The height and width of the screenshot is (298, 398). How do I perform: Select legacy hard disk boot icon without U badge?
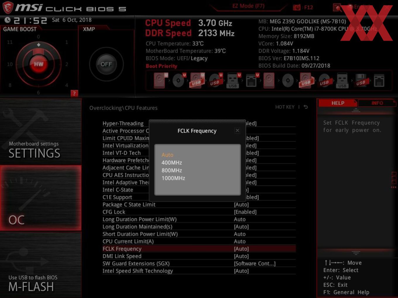click(x=269, y=80)
